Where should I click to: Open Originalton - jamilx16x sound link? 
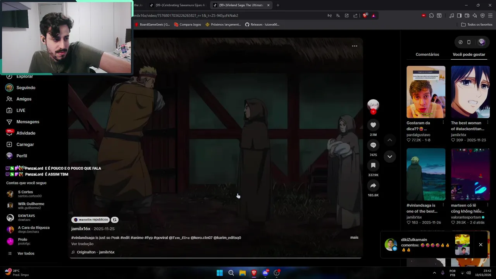point(95,252)
